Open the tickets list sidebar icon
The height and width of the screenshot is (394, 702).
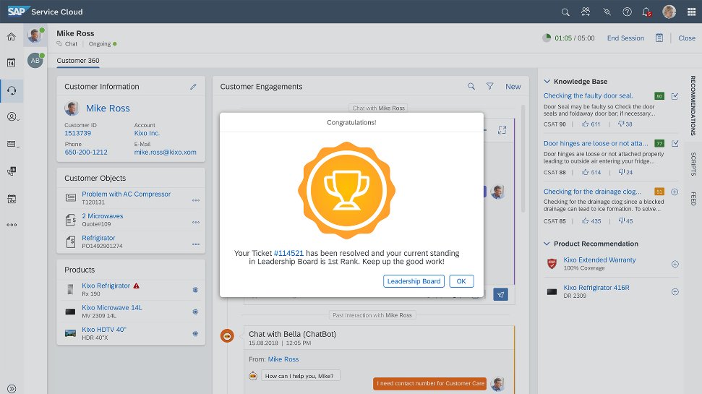[x=12, y=144]
